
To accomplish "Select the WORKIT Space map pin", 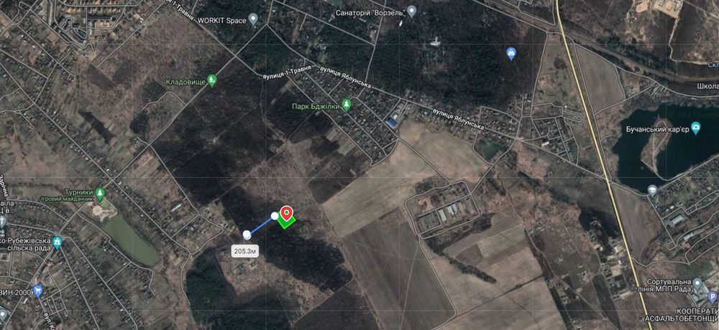I will point(253,20).
